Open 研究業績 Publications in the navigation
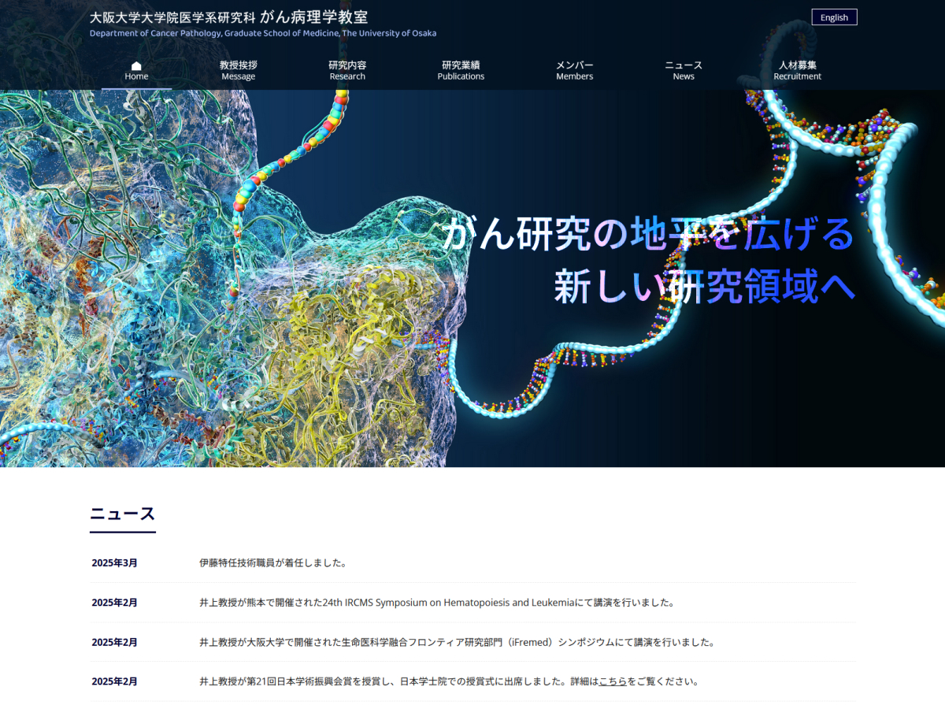 point(461,71)
